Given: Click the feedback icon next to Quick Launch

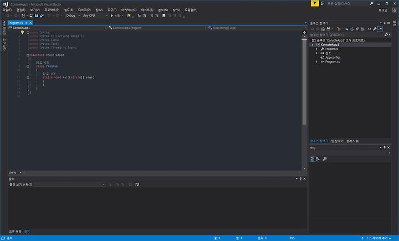Looking at the screenshot, I should (323, 3).
